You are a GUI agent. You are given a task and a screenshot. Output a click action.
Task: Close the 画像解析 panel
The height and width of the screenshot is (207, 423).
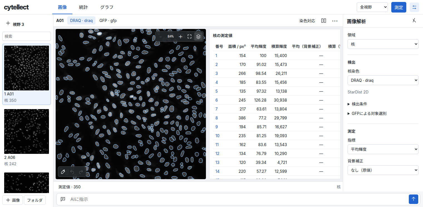point(414,21)
